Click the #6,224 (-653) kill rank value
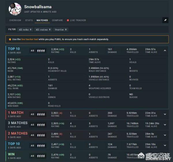The image size is (173, 162). tap(15, 86)
